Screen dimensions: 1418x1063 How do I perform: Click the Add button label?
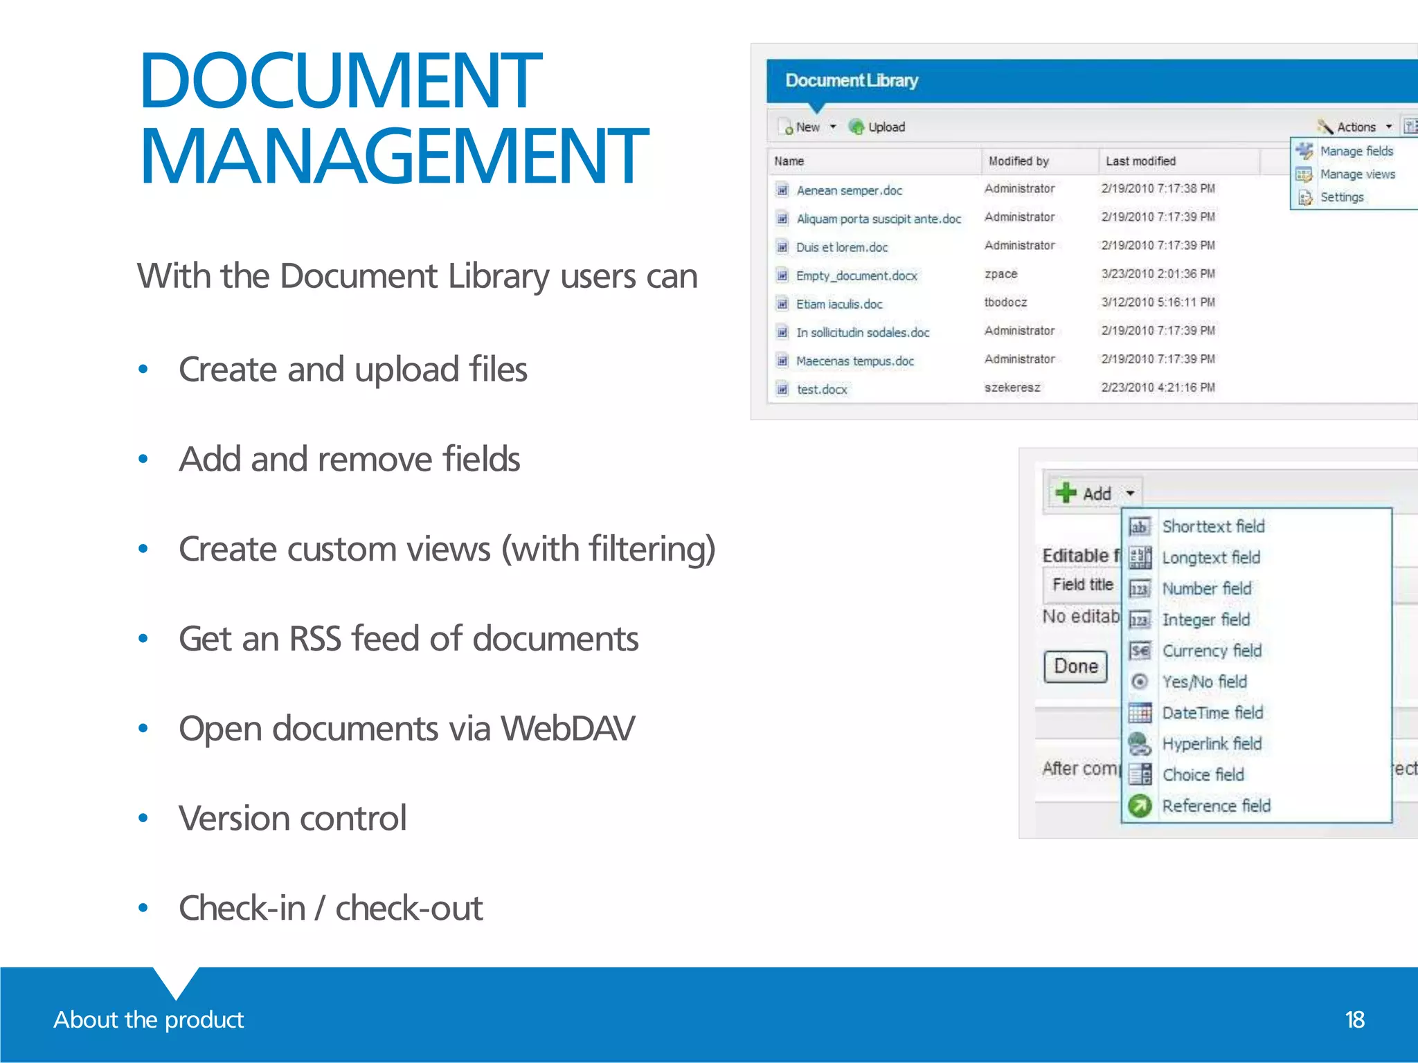(1097, 494)
